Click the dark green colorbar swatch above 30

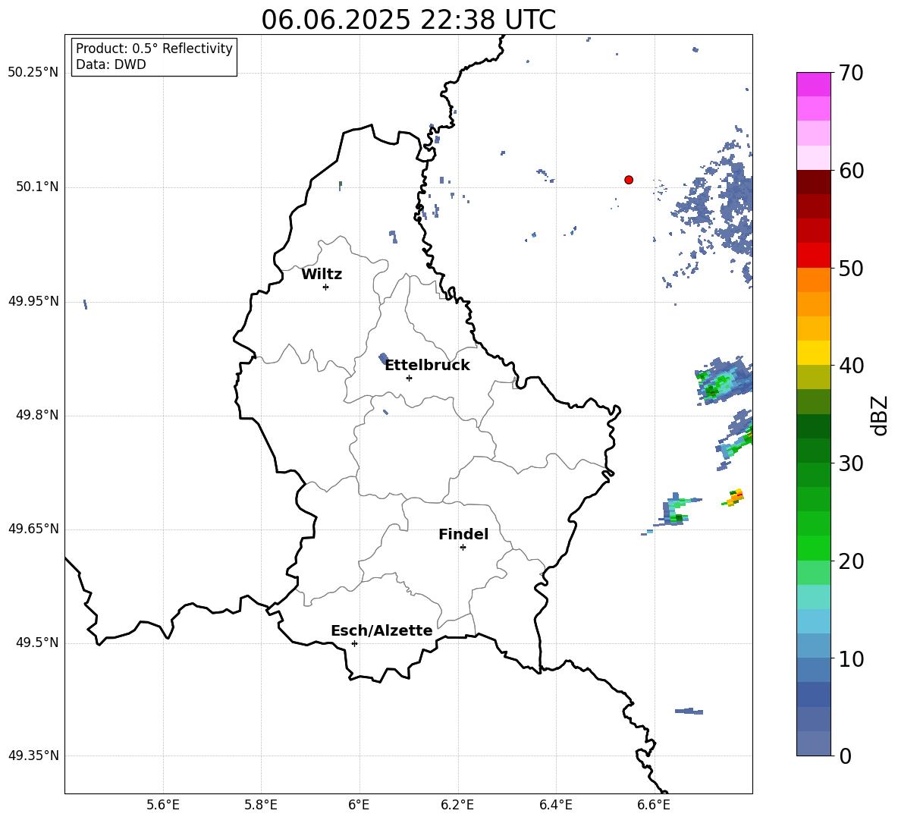tap(813, 451)
